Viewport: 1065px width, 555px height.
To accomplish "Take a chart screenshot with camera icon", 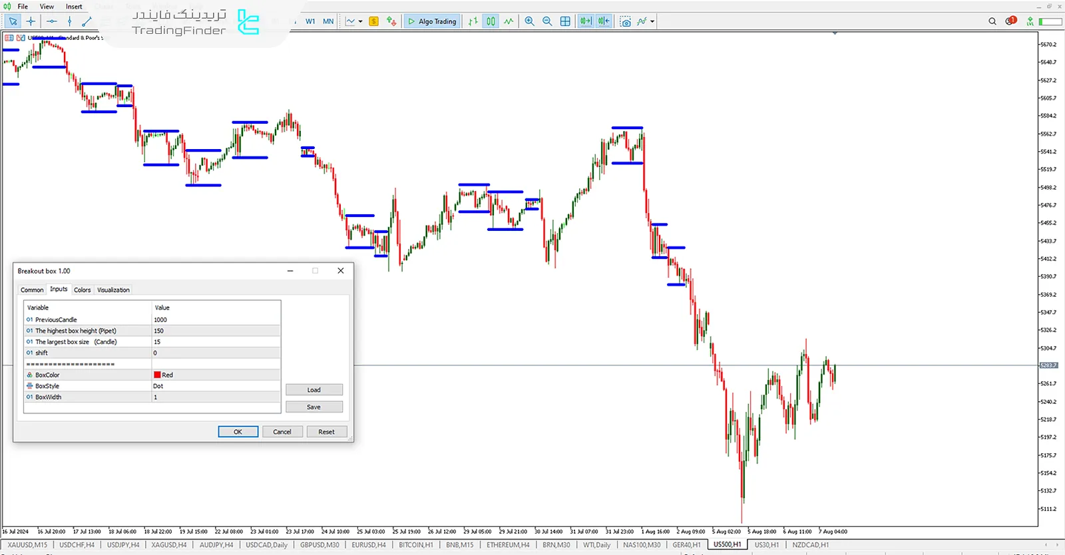I will [625, 21].
